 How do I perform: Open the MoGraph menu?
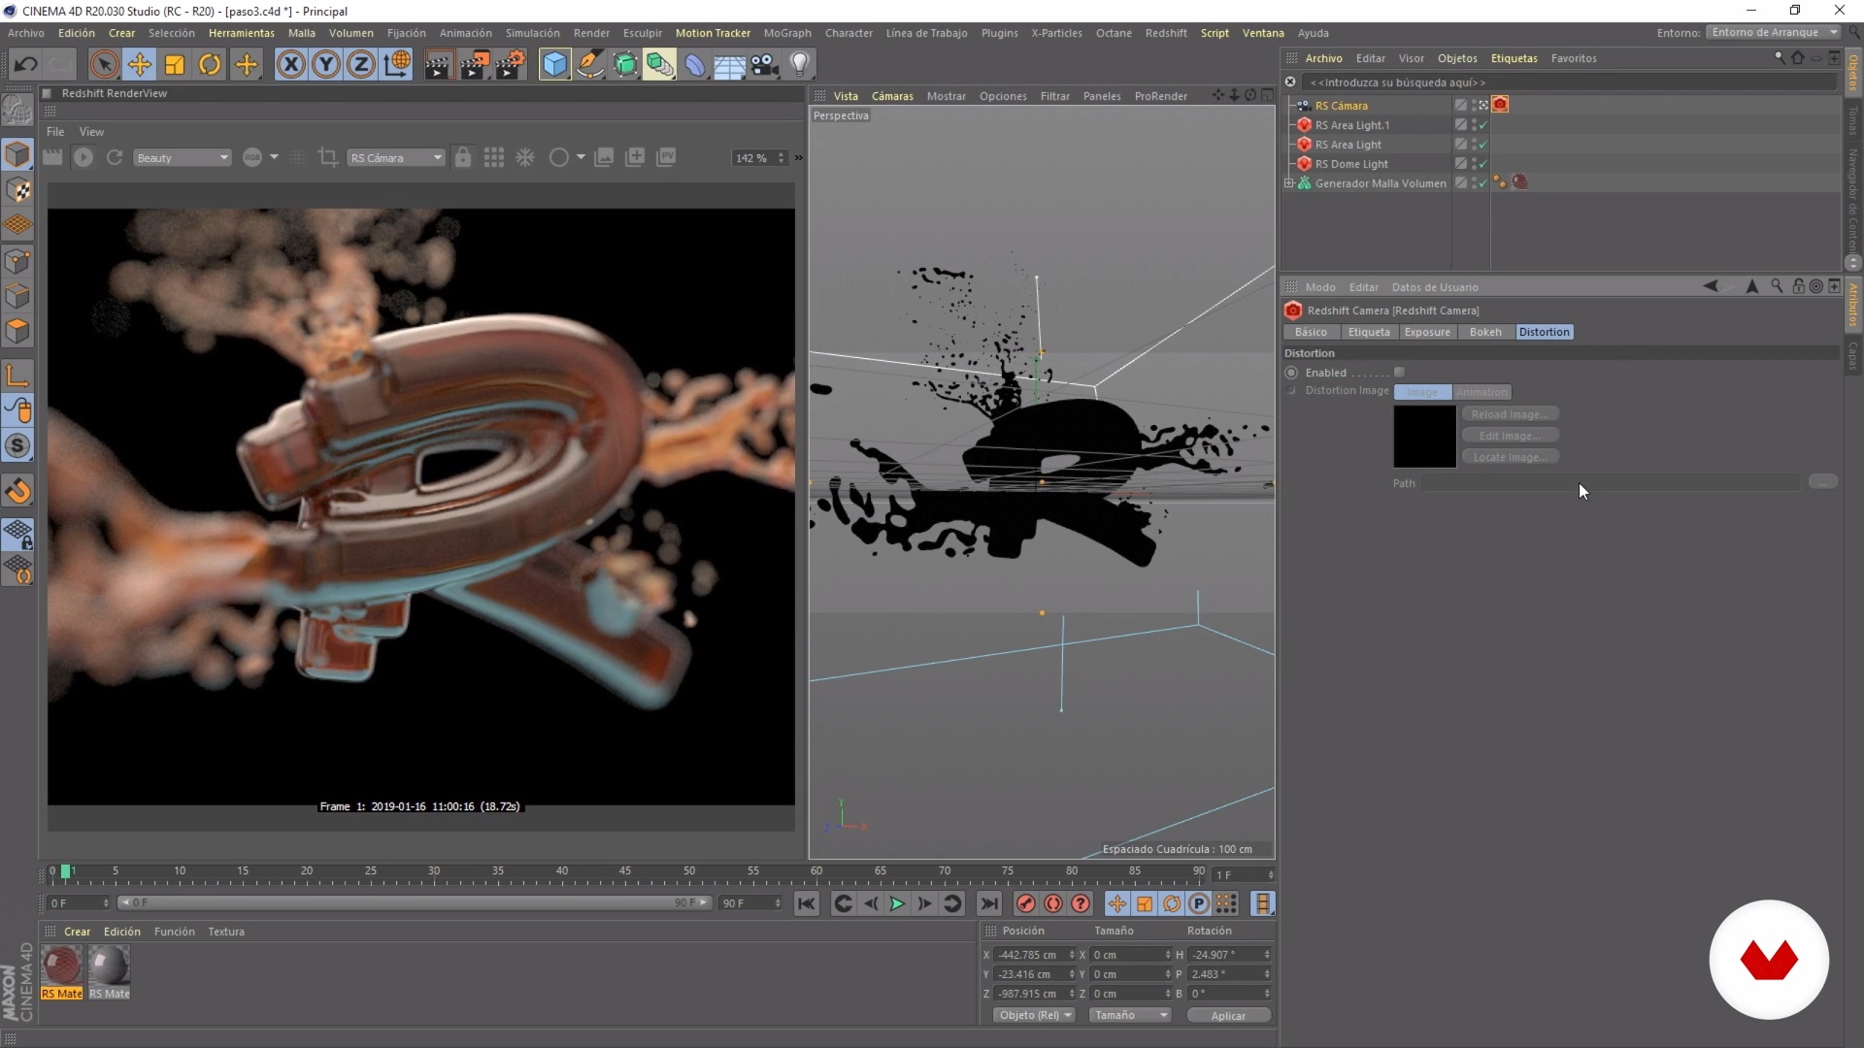[x=787, y=33]
